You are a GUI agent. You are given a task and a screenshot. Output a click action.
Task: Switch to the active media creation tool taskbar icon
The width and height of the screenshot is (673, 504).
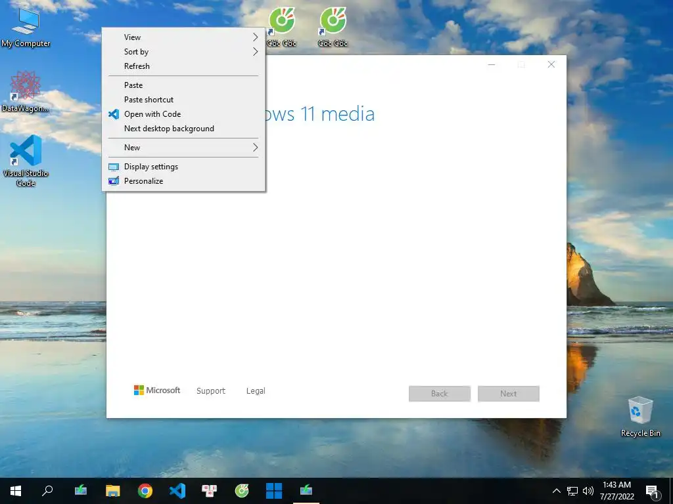306,491
